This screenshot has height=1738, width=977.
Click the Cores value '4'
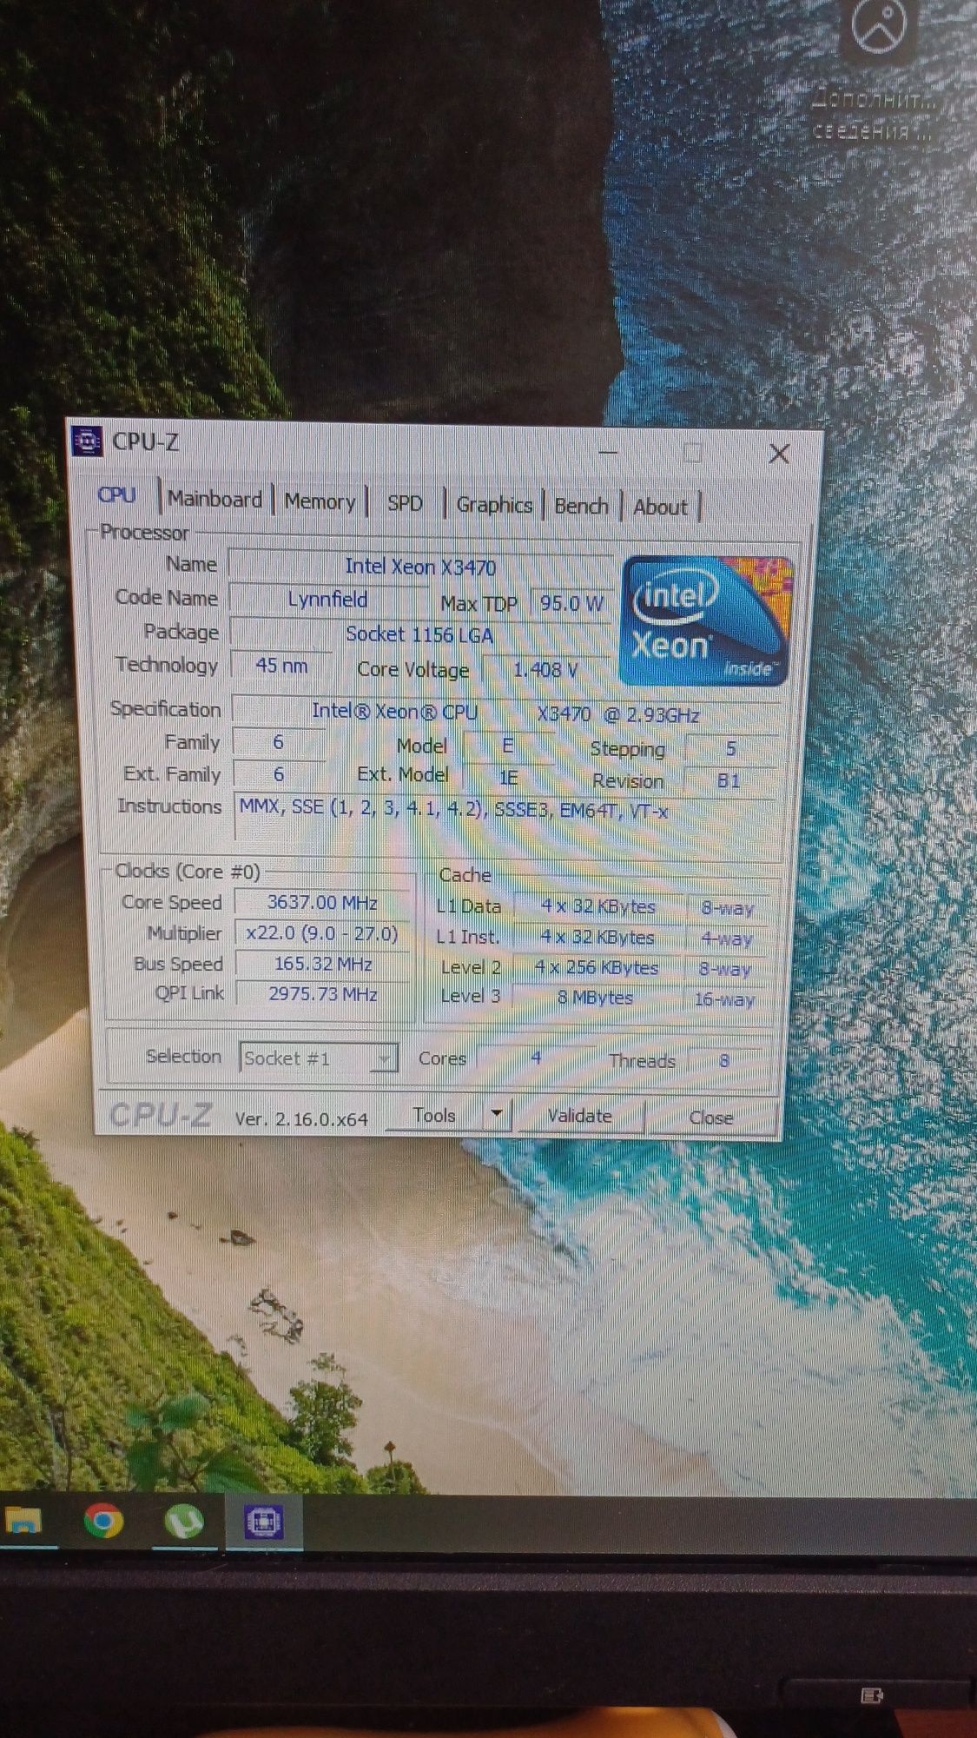coord(536,1058)
